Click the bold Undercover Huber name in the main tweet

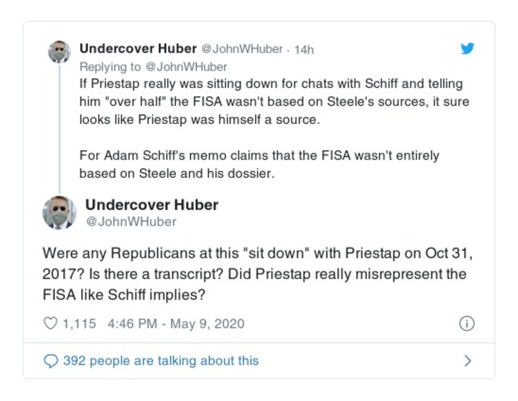click(152, 204)
